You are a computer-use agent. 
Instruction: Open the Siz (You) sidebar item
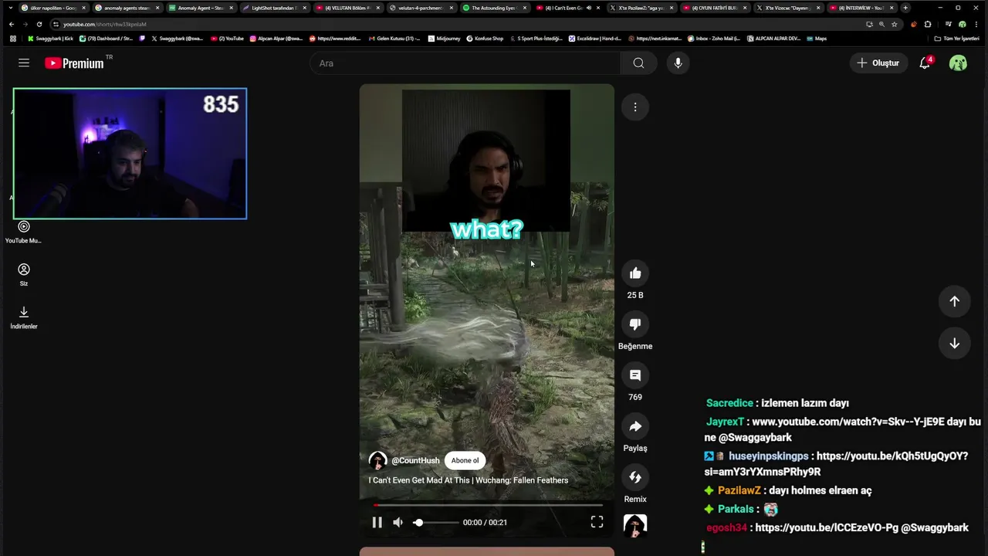[24, 274]
